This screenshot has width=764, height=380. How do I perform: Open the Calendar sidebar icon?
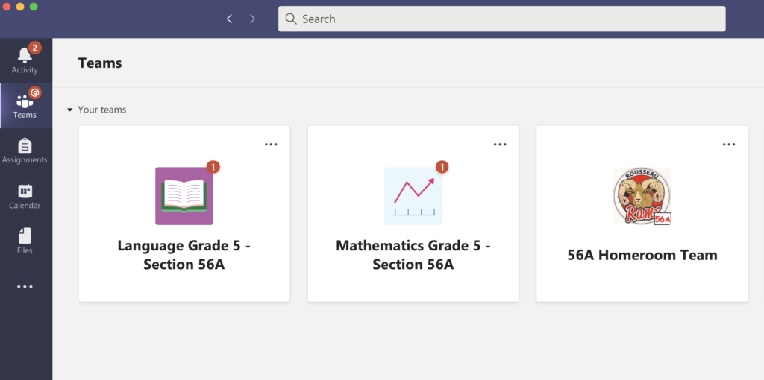pos(25,193)
